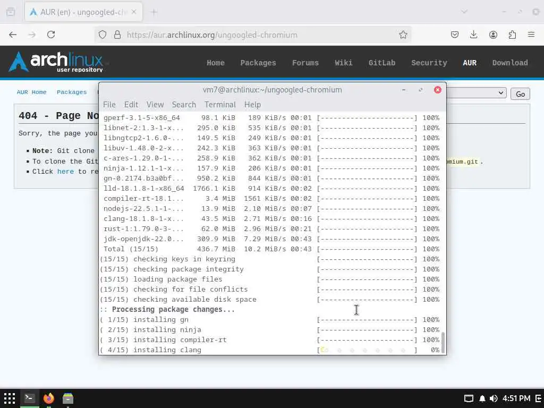Minimize the terminal window
Image resolution: width=544 pixels, height=408 pixels.
point(404,90)
